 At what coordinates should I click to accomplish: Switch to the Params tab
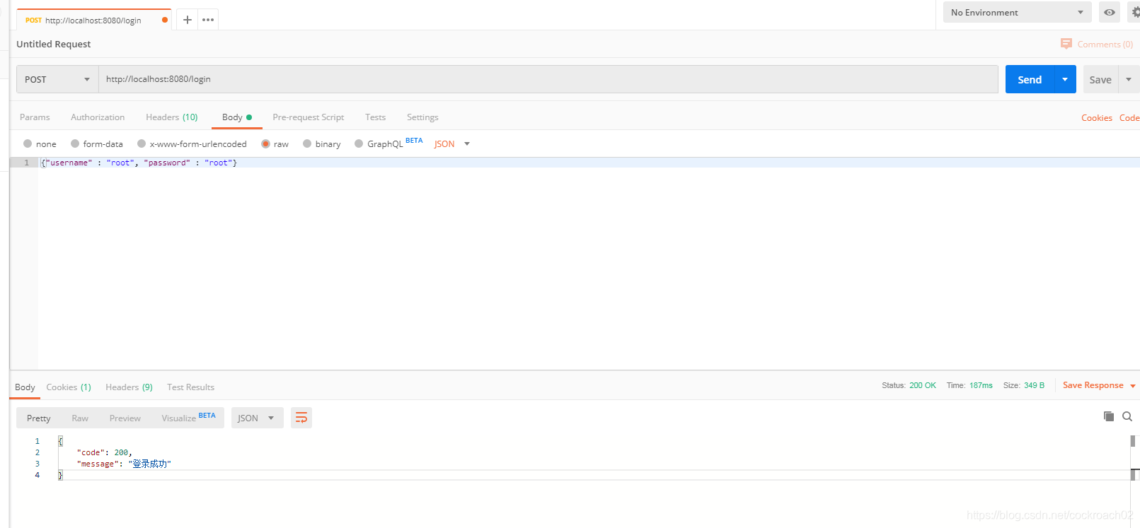point(35,117)
